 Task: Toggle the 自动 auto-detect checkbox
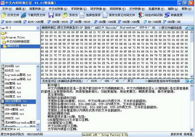(x=82, y=28)
